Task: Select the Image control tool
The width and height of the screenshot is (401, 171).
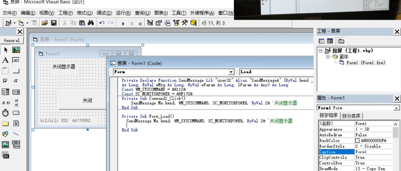Action: point(5,145)
